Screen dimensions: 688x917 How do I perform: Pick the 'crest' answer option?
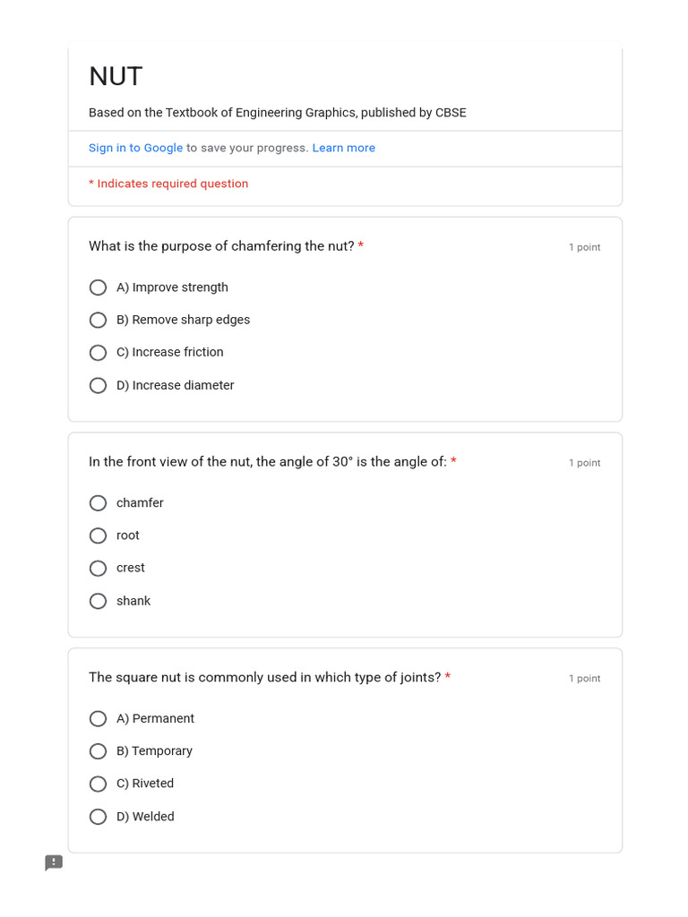[x=98, y=569]
